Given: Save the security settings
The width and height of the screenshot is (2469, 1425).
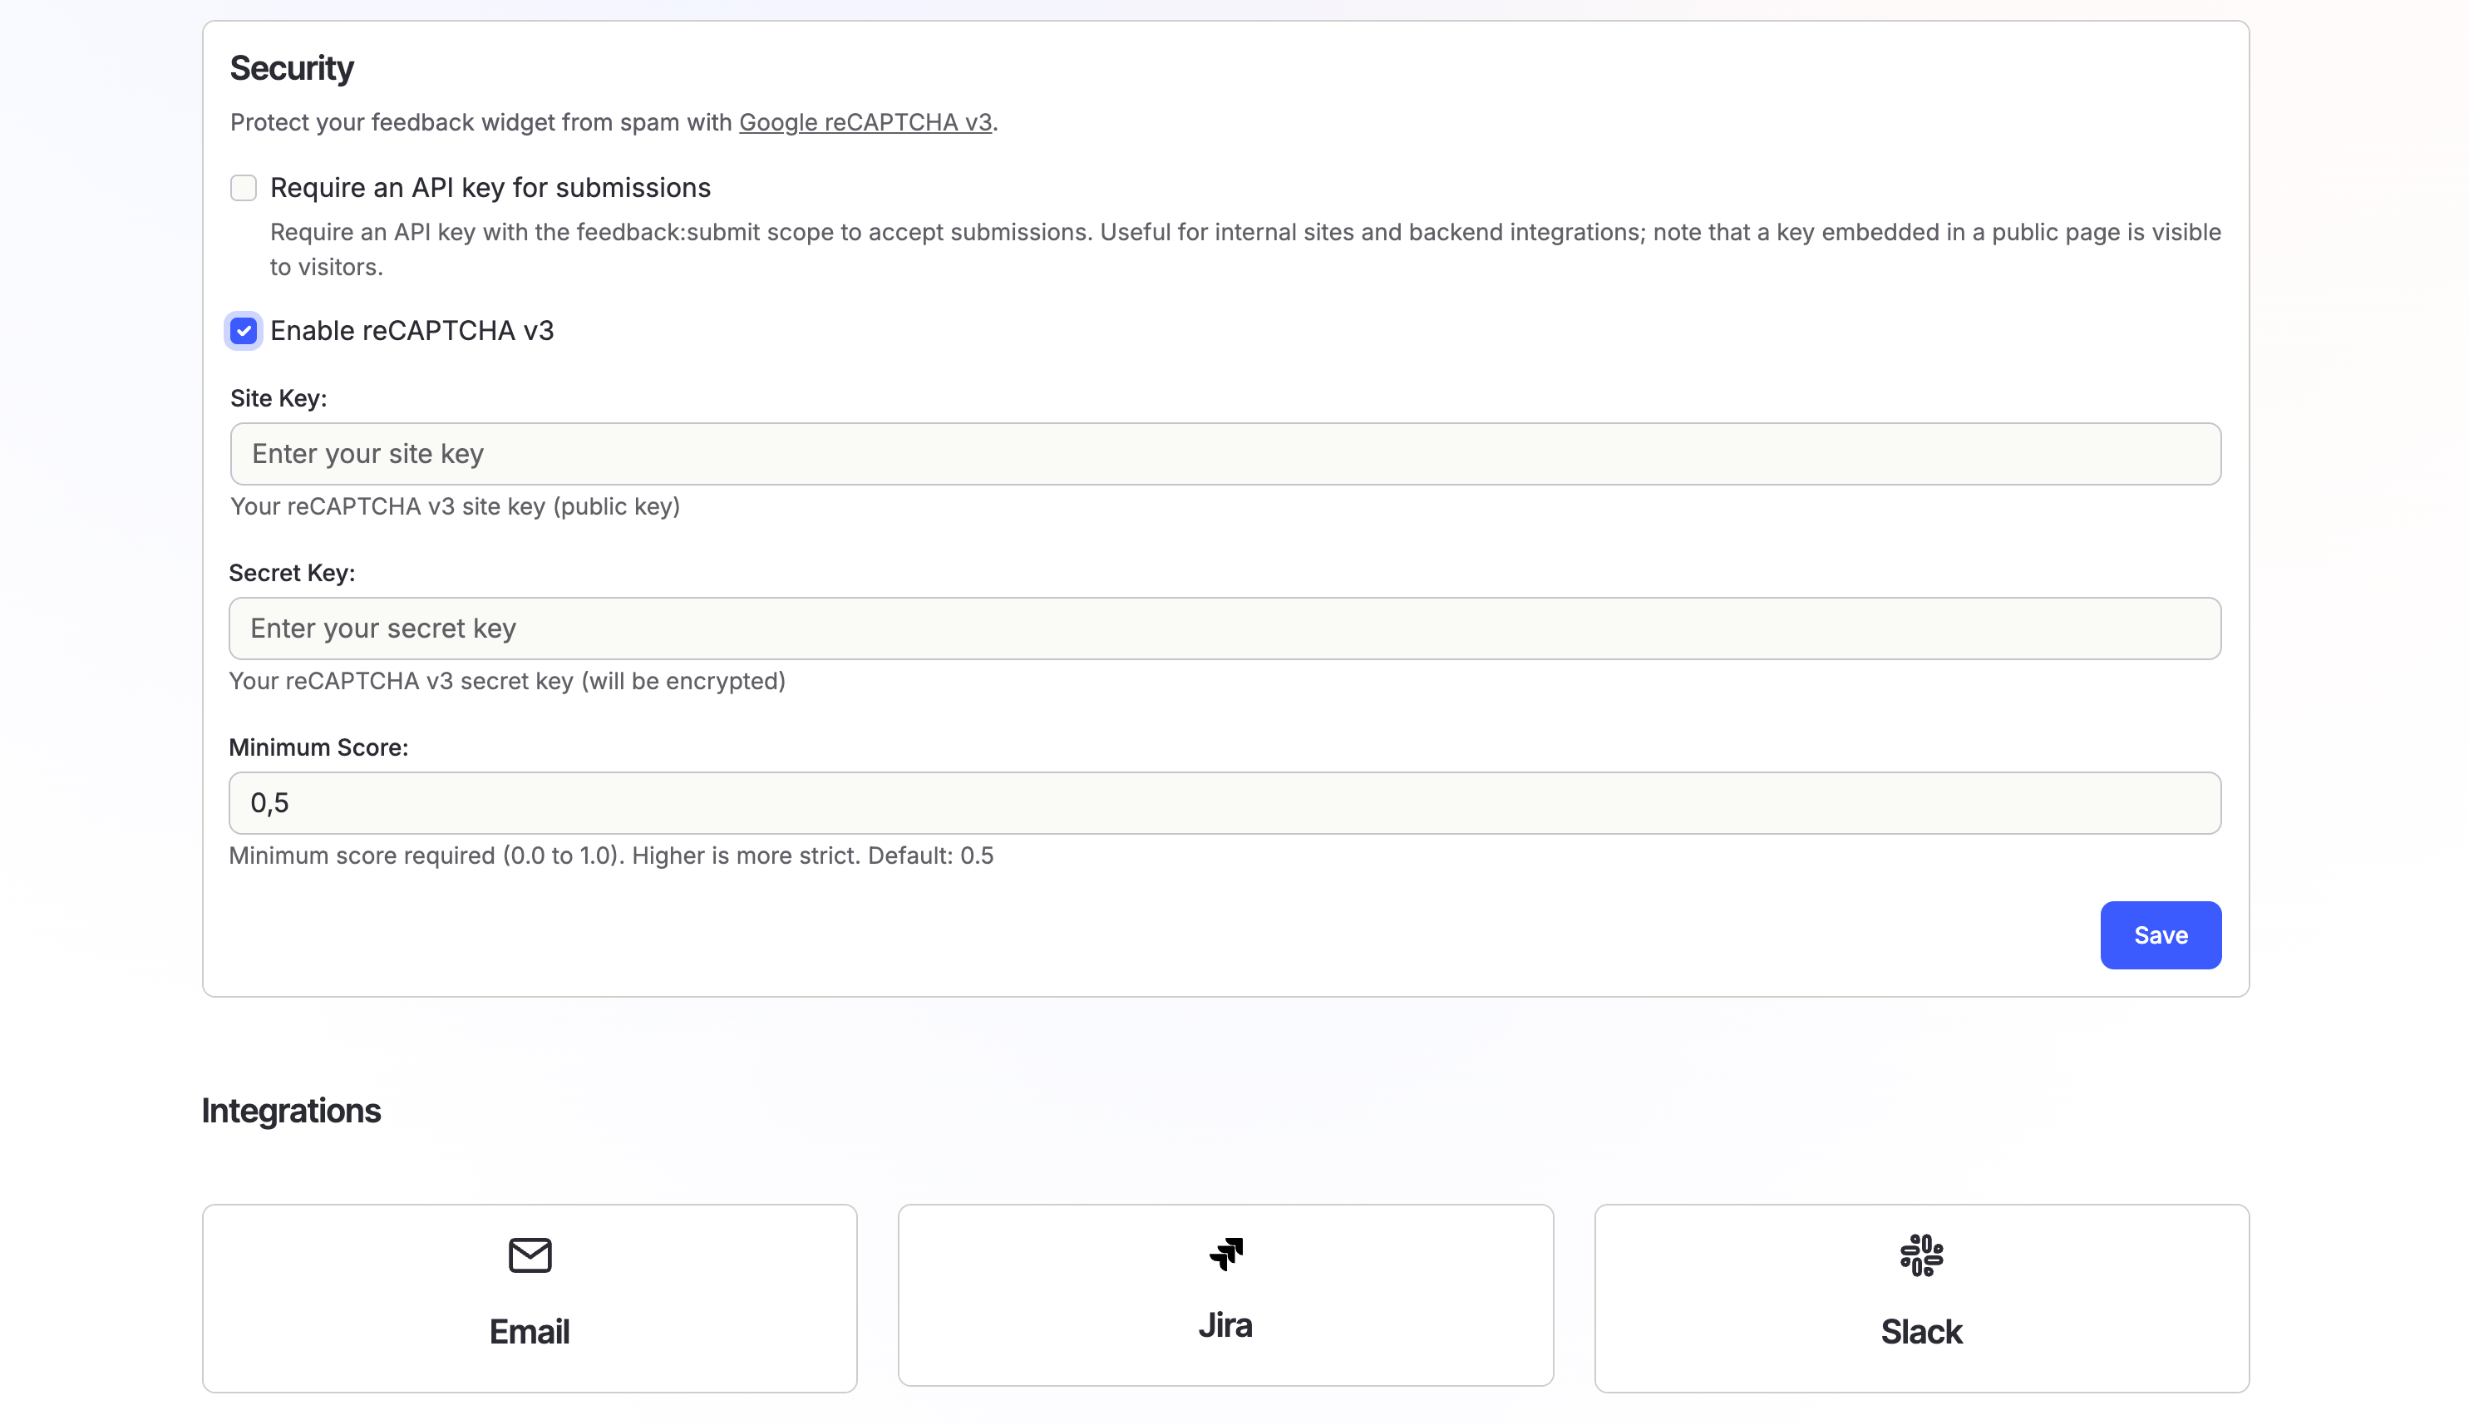Looking at the screenshot, I should click(2160, 934).
